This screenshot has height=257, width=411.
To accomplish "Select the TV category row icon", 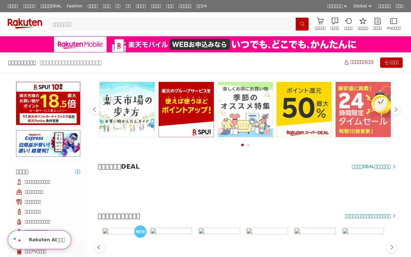I will [19, 252].
